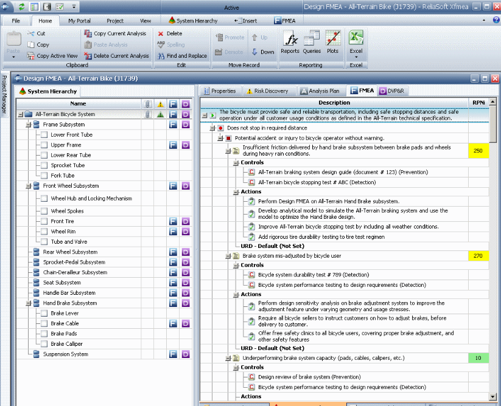Click Copy Active View icon
The height and width of the screenshot is (406, 501).
point(31,55)
